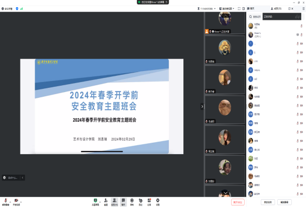Click the security shield icon at top left
Image resolution: width=306 pixels, height=207 pixels.
click(17, 8)
